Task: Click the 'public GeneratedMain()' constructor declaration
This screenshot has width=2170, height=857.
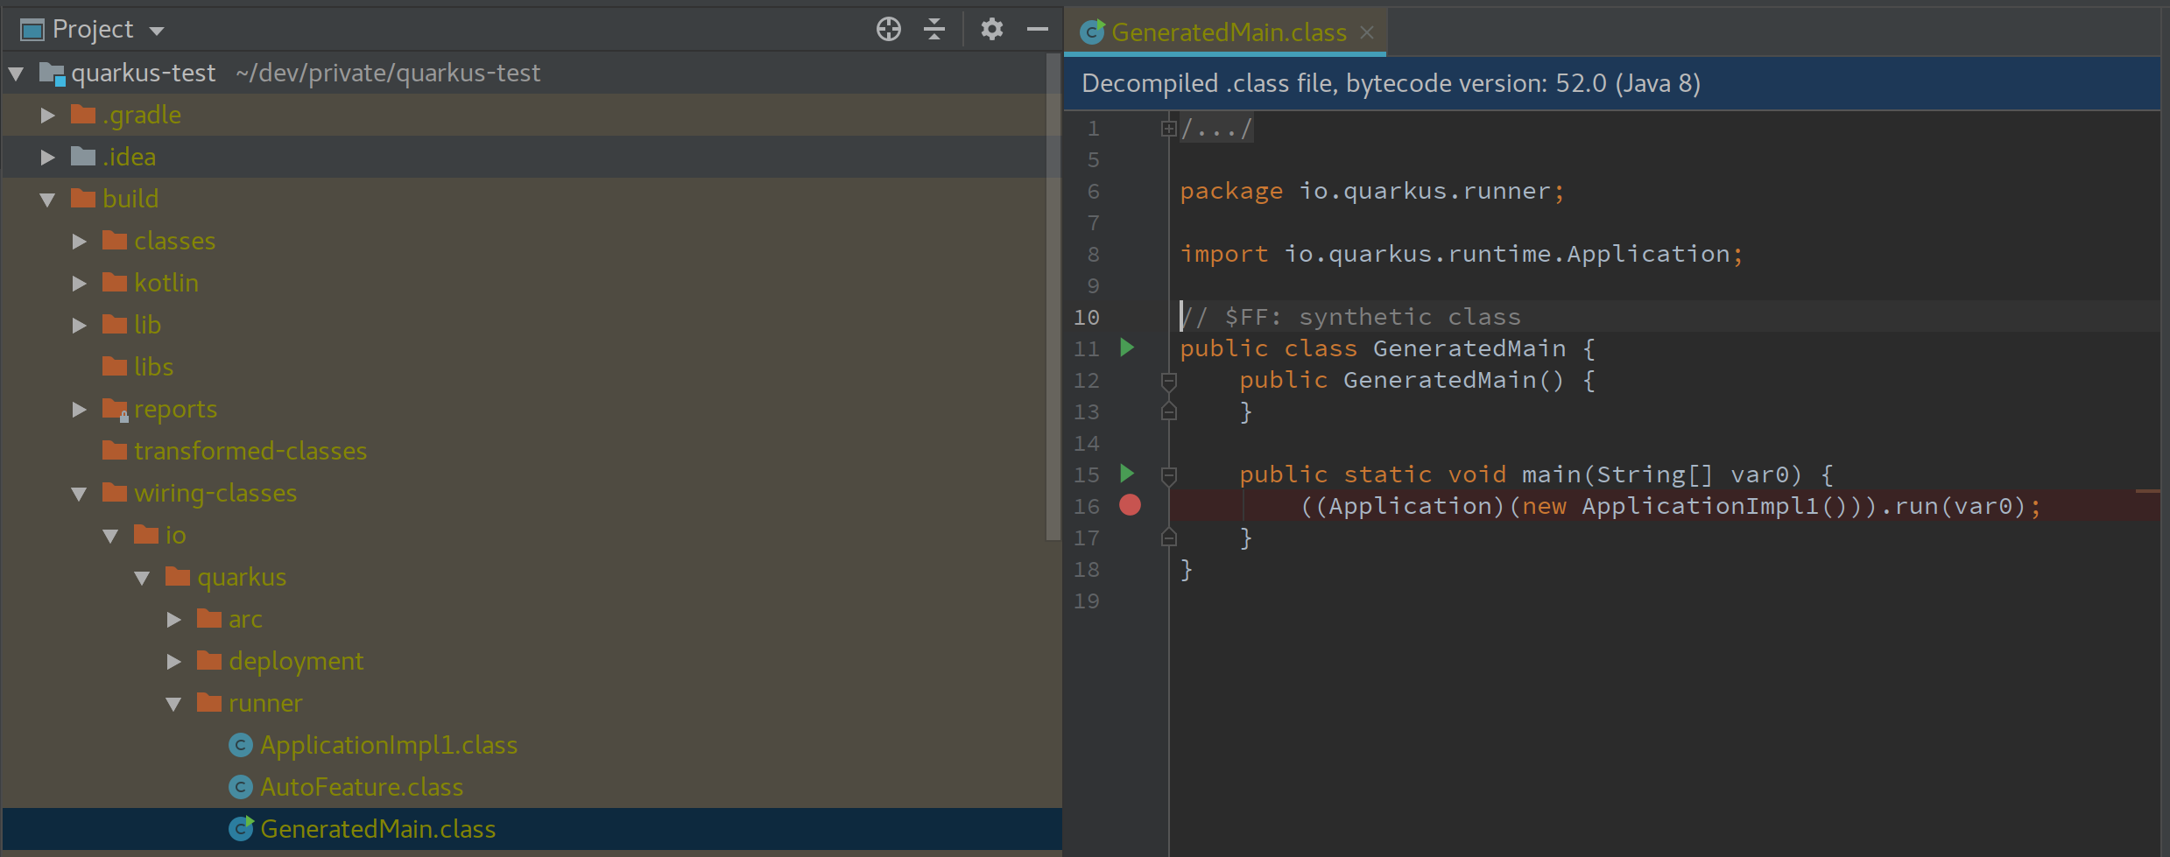Action: click(x=1401, y=380)
